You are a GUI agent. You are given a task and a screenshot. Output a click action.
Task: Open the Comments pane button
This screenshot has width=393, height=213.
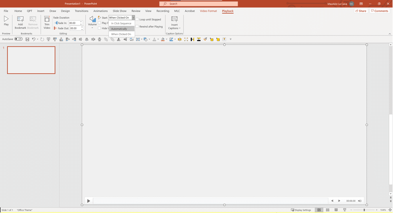click(x=380, y=11)
